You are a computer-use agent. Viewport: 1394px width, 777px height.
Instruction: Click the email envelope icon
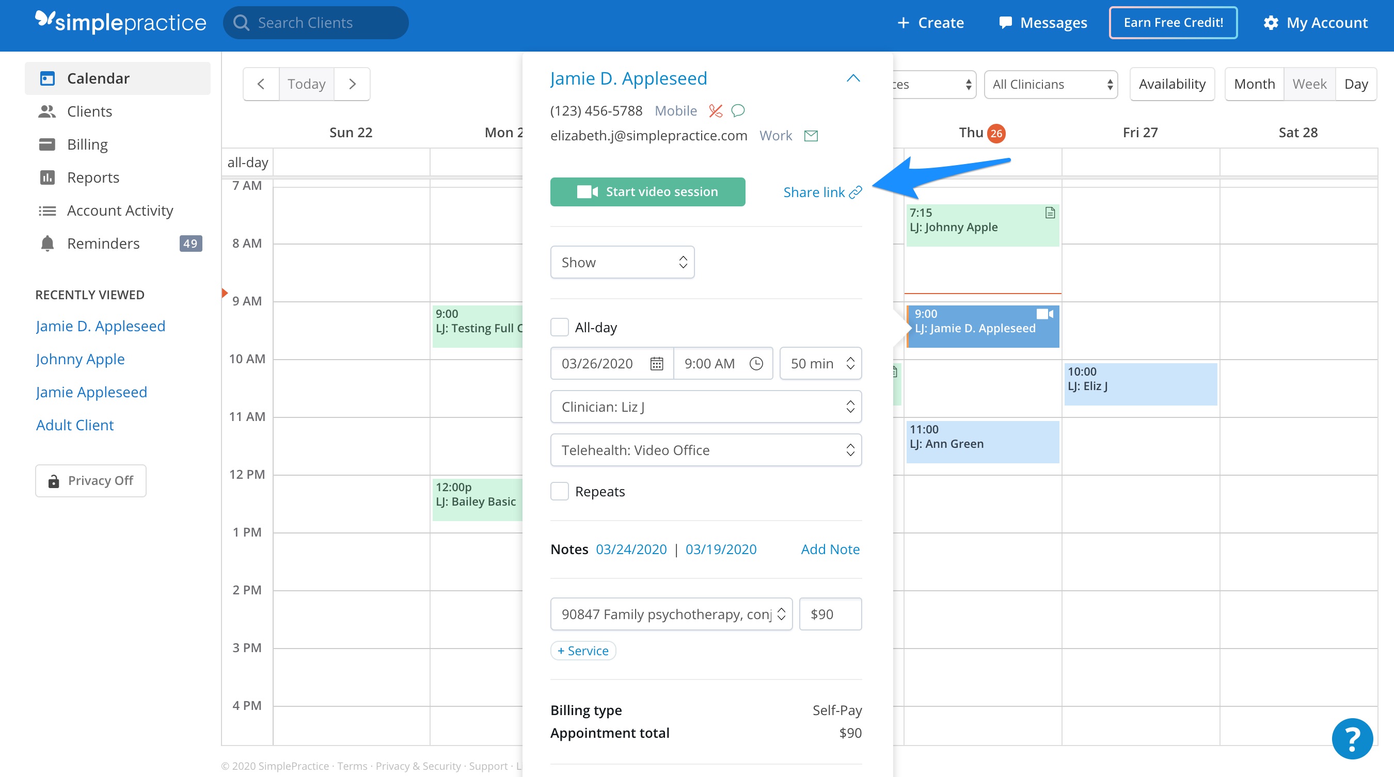pyautogui.click(x=811, y=136)
